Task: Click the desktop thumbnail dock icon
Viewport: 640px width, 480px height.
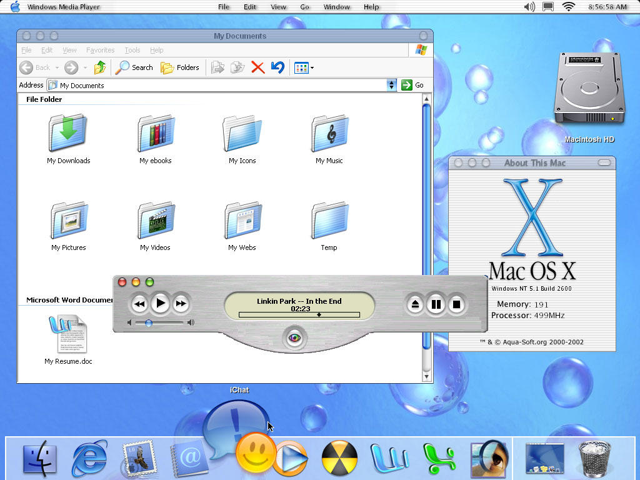Action: pos(544,459)
